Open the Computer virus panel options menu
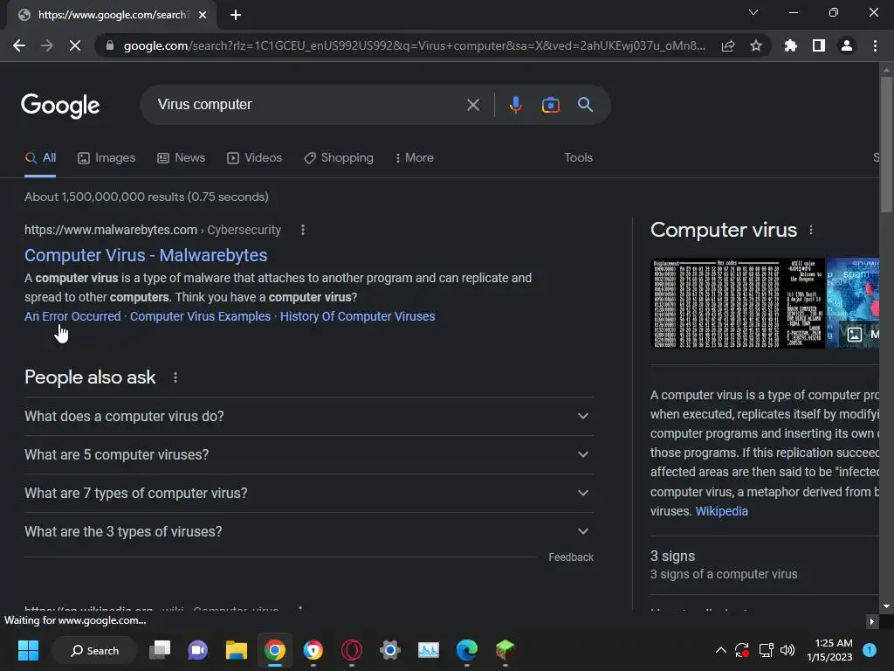This screenshot has height=671, width=894. (811, 230)
